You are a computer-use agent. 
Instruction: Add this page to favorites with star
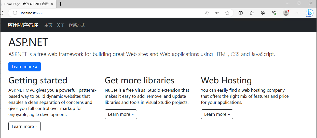click(227, 13)
